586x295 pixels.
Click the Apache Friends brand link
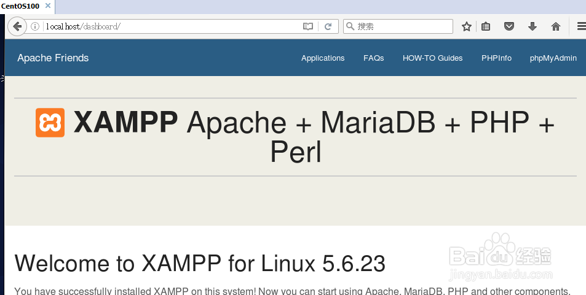(x=53, y=58)
